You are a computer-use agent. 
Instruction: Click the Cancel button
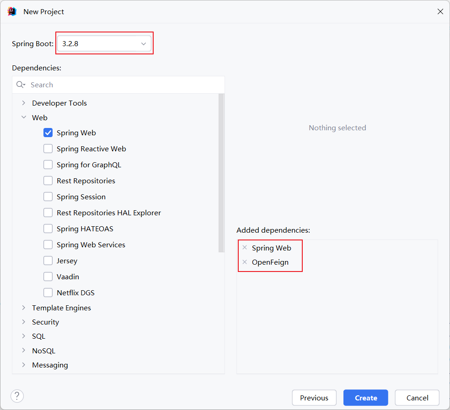pyautogui.click(x=417, y=398)
